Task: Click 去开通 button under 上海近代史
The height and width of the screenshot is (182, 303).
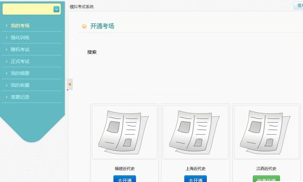Action: coord(195,179)
